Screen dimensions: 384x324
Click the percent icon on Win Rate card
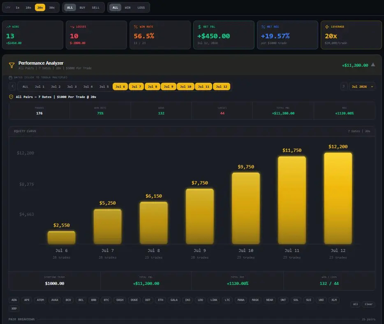[x=136, y=27]
